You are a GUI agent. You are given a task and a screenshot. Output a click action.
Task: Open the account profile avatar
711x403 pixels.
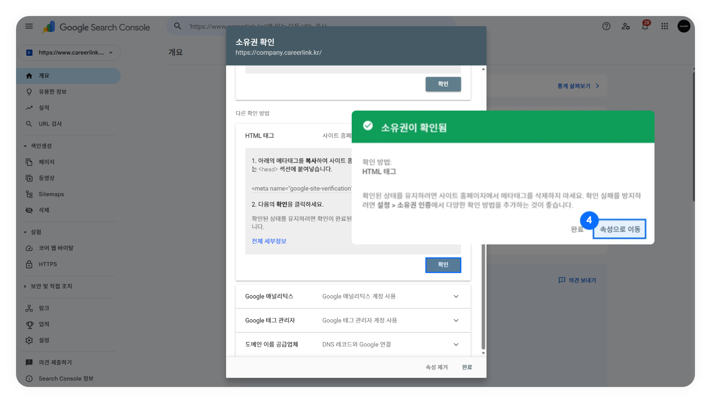point(684,26)
